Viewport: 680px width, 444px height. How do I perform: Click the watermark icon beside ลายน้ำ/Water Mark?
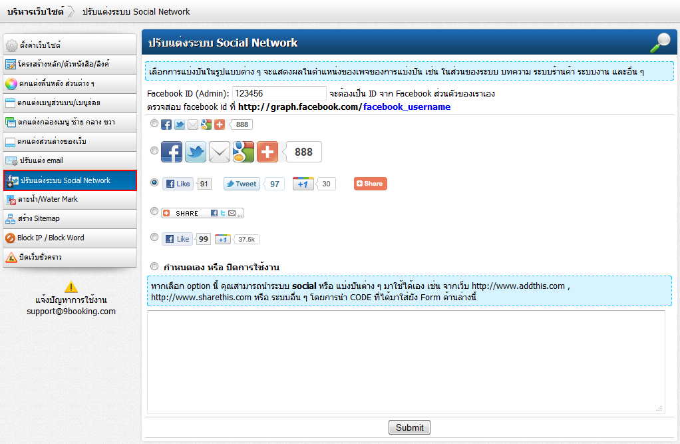pos(11,200)
